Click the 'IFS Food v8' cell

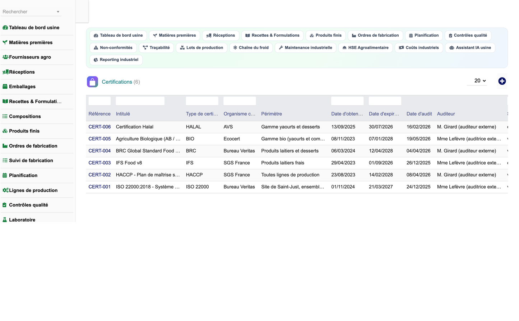tap(129, 163)
